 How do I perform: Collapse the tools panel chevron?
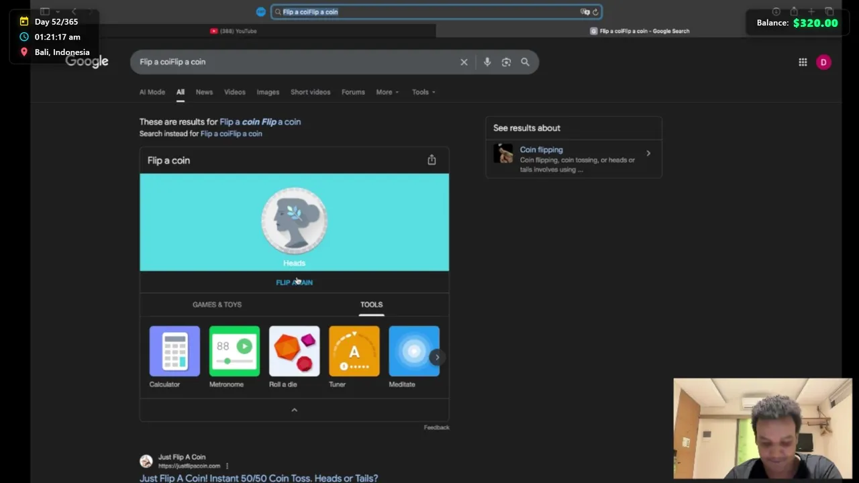point(294,410)
